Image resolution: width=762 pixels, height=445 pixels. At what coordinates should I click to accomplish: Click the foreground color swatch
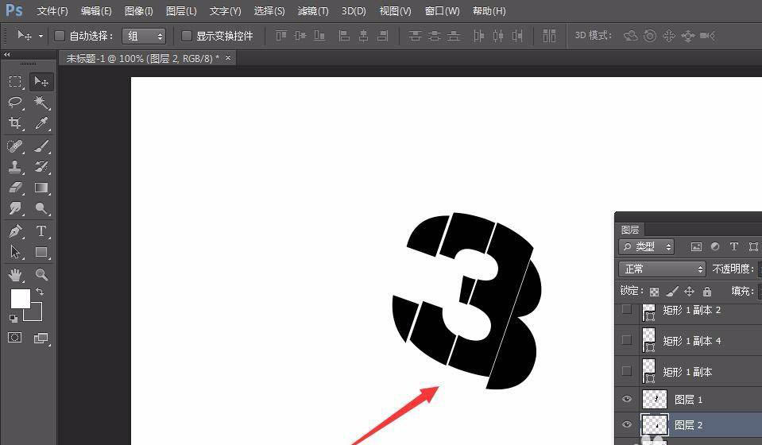click(x=21, y=298)
